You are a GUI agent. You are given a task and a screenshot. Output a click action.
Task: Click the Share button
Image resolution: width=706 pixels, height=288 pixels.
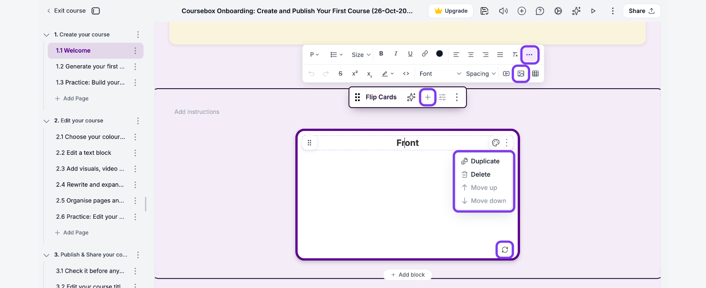click(x=642, y=11)
